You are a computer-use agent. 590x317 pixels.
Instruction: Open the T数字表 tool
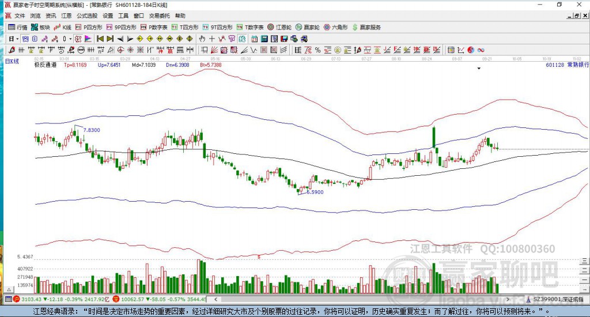250,27
